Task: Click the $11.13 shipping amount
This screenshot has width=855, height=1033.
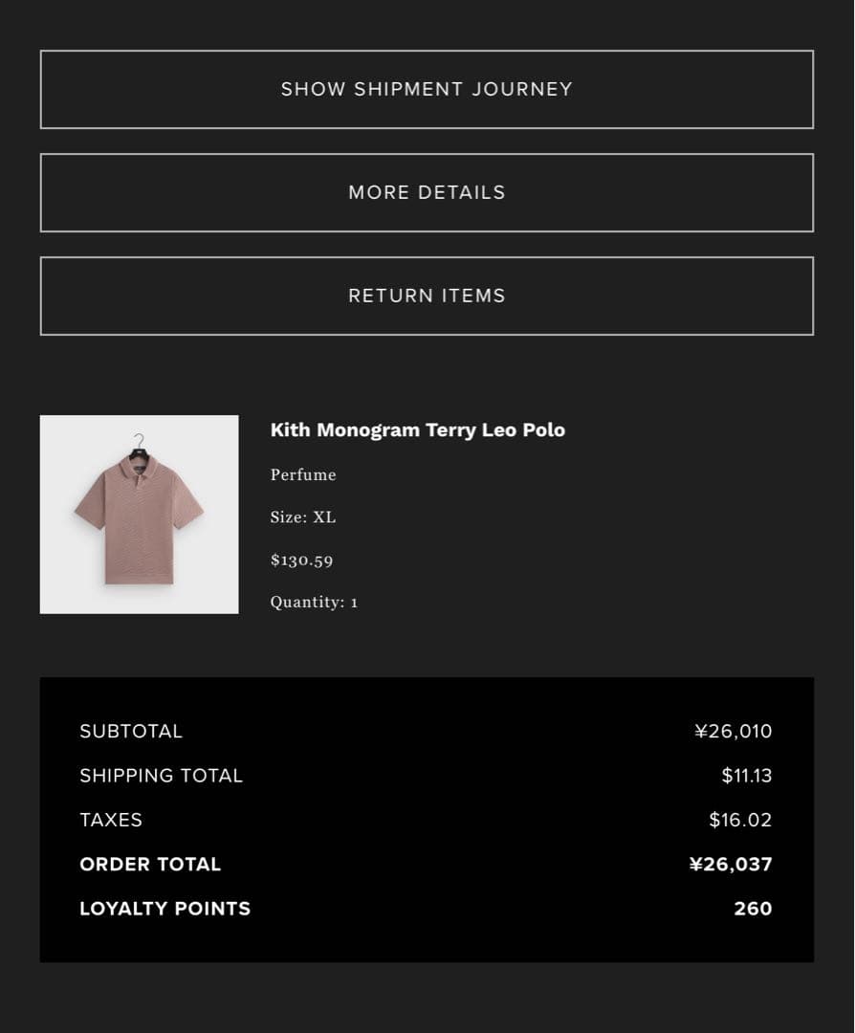Action: [747, 776]
